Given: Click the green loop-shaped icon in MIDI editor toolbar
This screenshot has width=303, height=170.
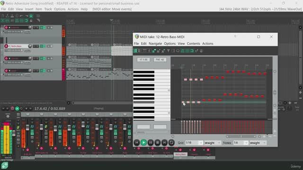Looking at the screenshot, I should point(192,51).
